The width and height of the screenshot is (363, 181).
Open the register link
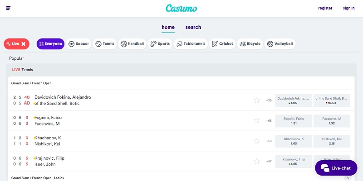point(325,8)
